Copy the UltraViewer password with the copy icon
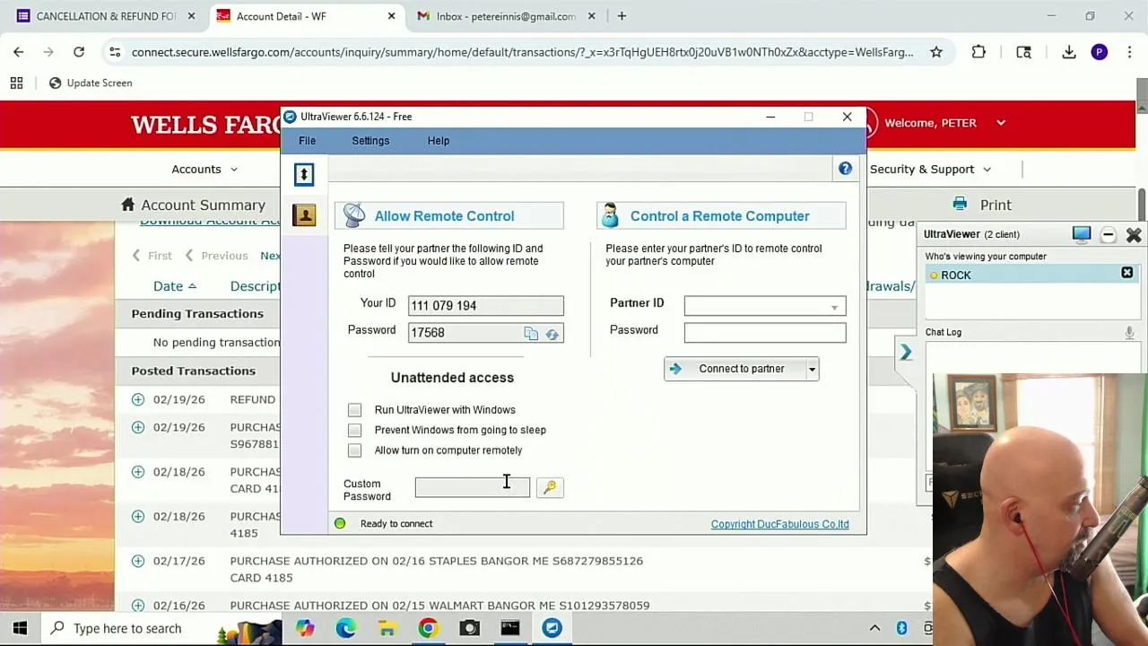Viewport: 1148px width, 646px height. click(x=531, y=334)
